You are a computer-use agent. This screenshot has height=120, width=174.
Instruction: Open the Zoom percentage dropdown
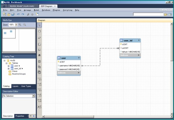click(x=16, y=25)
